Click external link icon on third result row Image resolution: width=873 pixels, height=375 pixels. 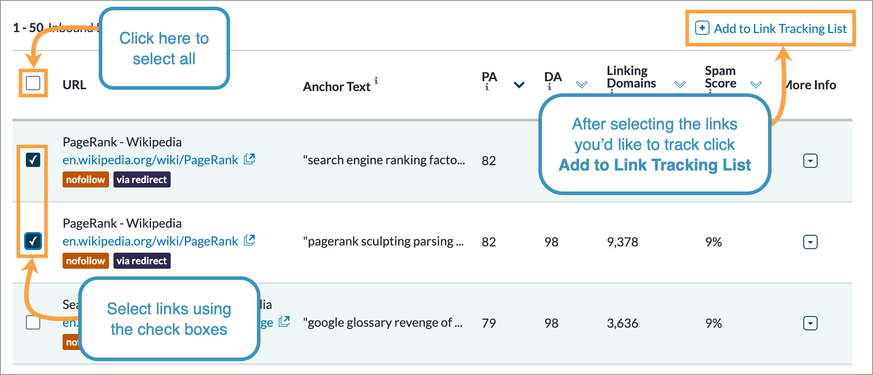click(x=285, y=321)
